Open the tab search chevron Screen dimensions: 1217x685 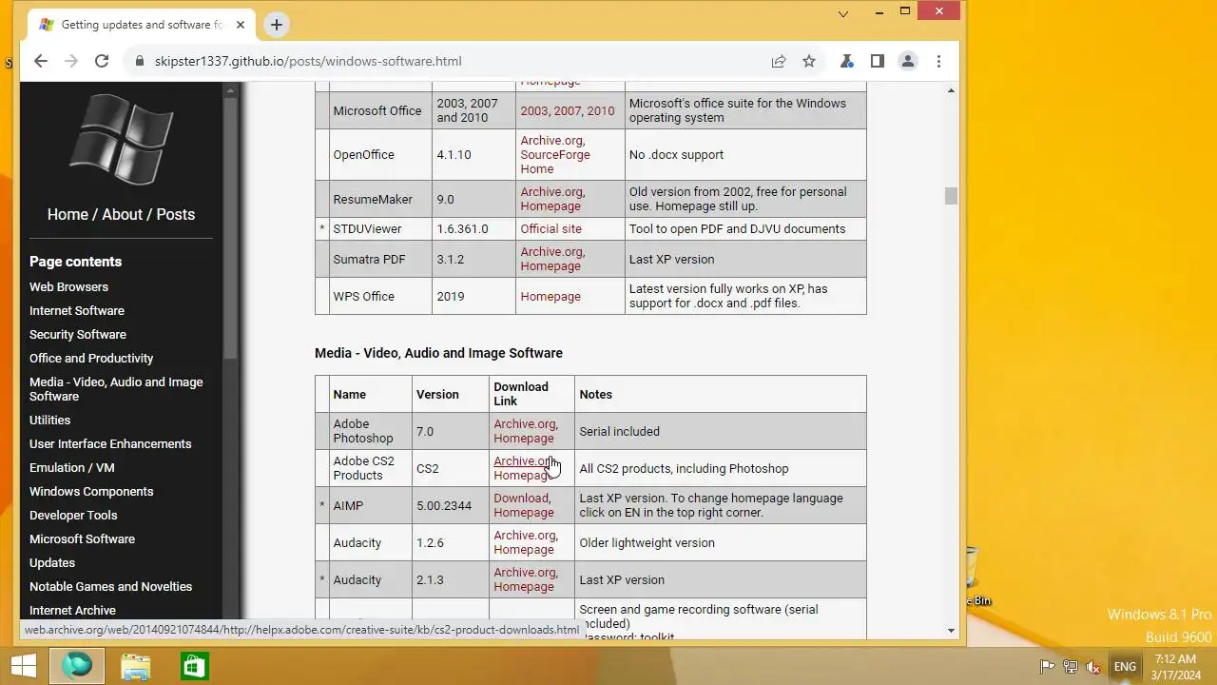click(x=843, y=13)
